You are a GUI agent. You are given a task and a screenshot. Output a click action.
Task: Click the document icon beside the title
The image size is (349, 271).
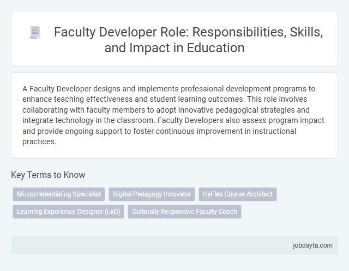tap(35, 32)
